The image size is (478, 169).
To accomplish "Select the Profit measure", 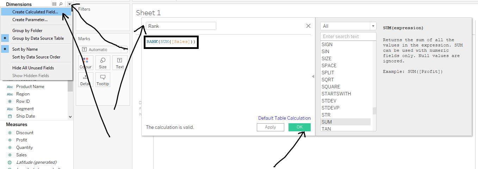I will 21,140.
